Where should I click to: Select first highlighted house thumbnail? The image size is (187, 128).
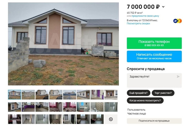pyautogui.click(x=15, y=95)
